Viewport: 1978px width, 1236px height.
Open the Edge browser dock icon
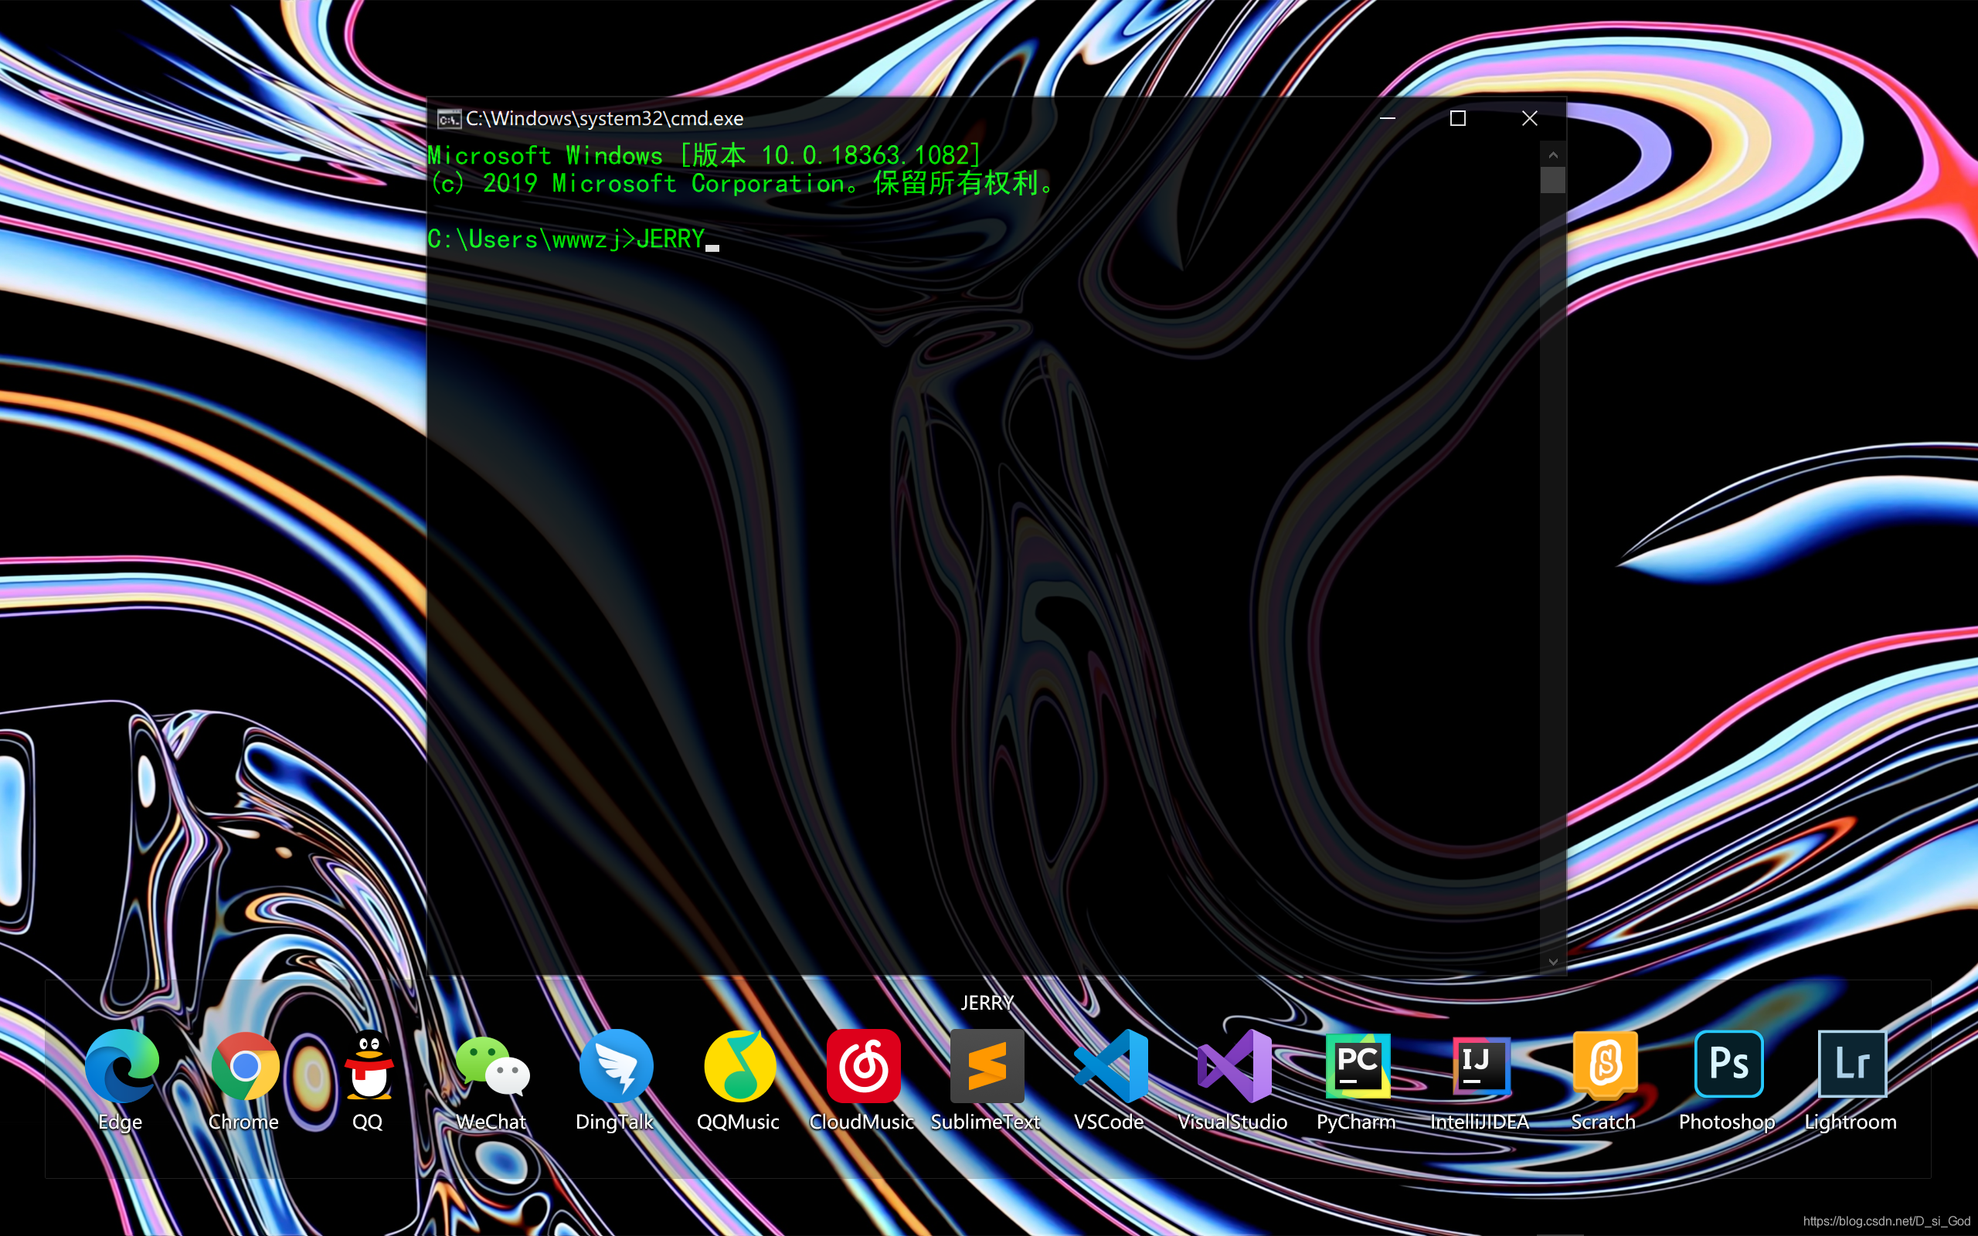click(121, 1066)
